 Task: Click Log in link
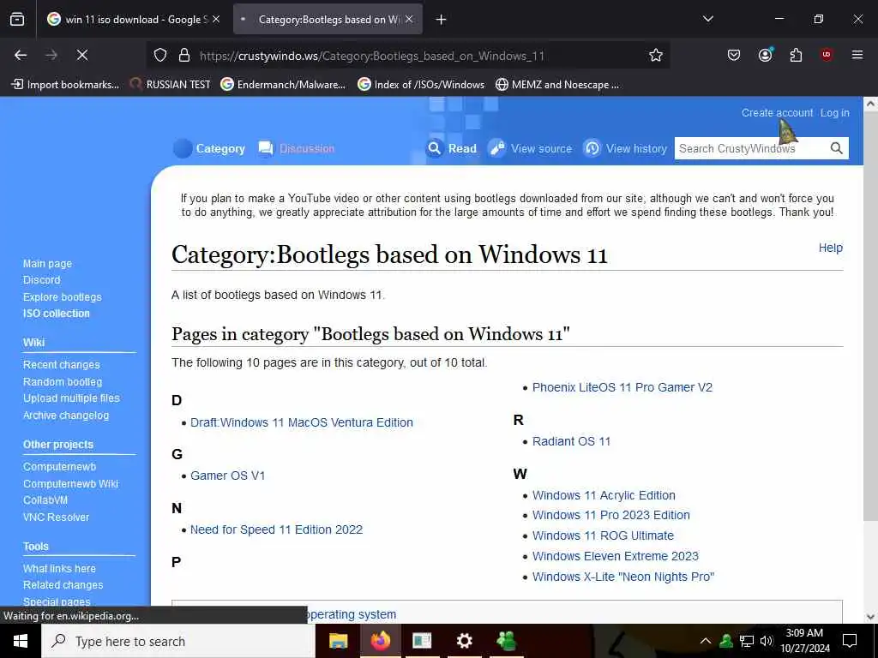[x=835, y=112]
